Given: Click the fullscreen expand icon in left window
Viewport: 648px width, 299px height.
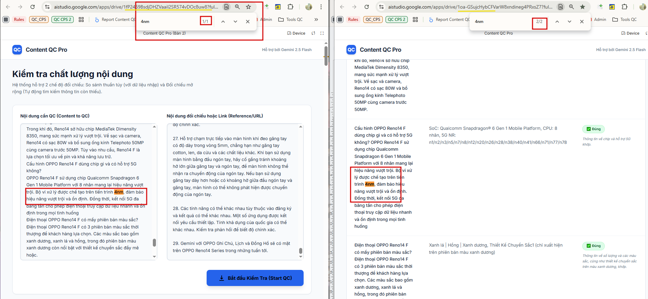Looking at the screenshot, I should tap(322, 33).
